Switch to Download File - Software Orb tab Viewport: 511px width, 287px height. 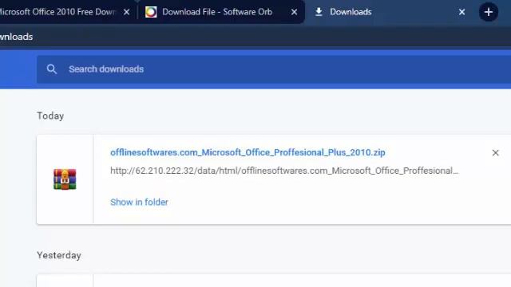(217, 12)
